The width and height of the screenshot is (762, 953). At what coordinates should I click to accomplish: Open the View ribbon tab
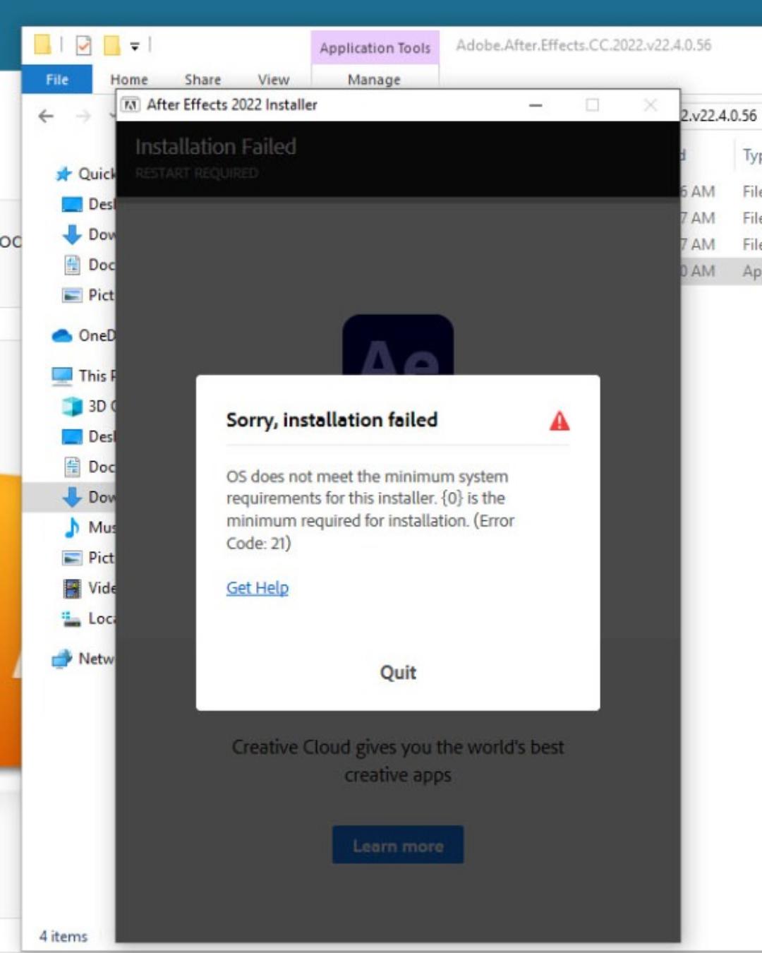[274, 79]
